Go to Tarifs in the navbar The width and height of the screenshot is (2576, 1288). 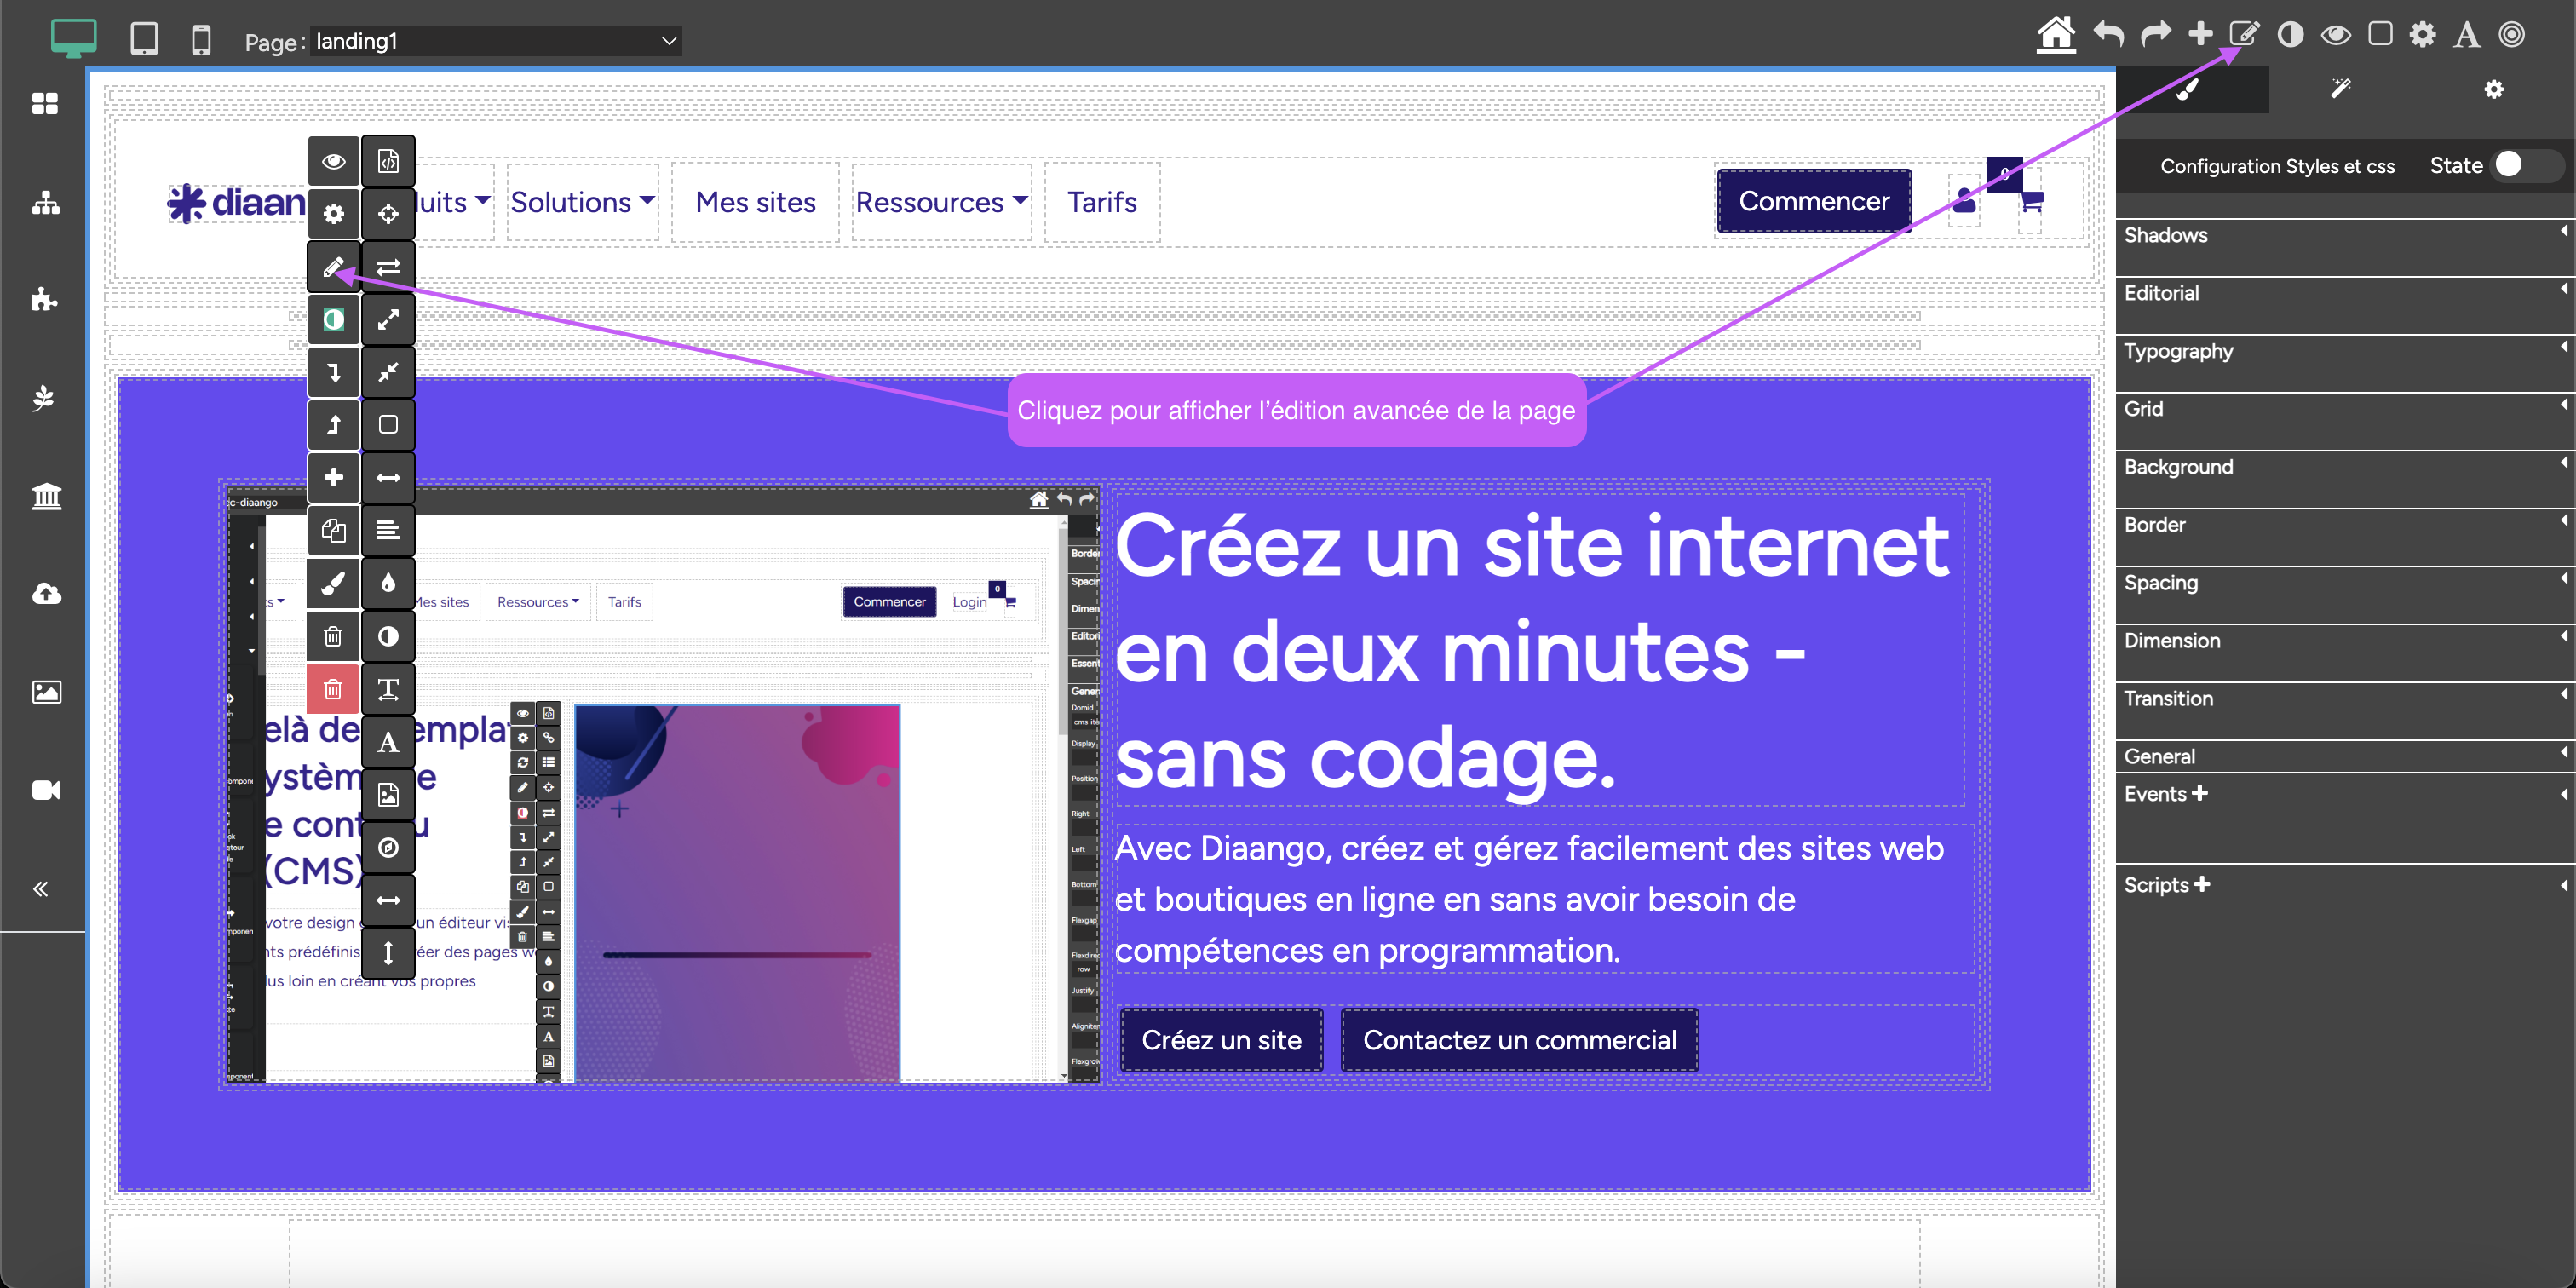(x=1102, y=202)
